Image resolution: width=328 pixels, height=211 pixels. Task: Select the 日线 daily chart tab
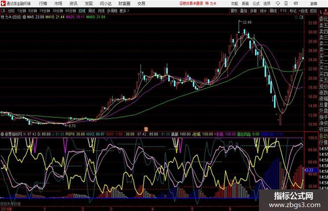click(82, 11)
